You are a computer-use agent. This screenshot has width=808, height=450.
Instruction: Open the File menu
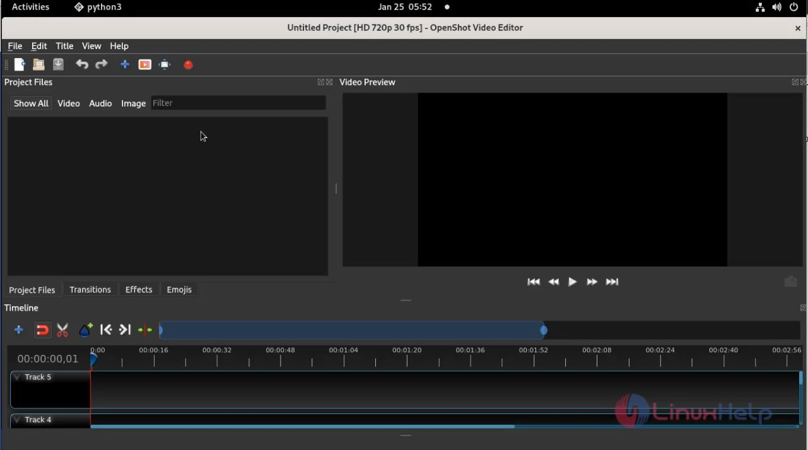15,46
